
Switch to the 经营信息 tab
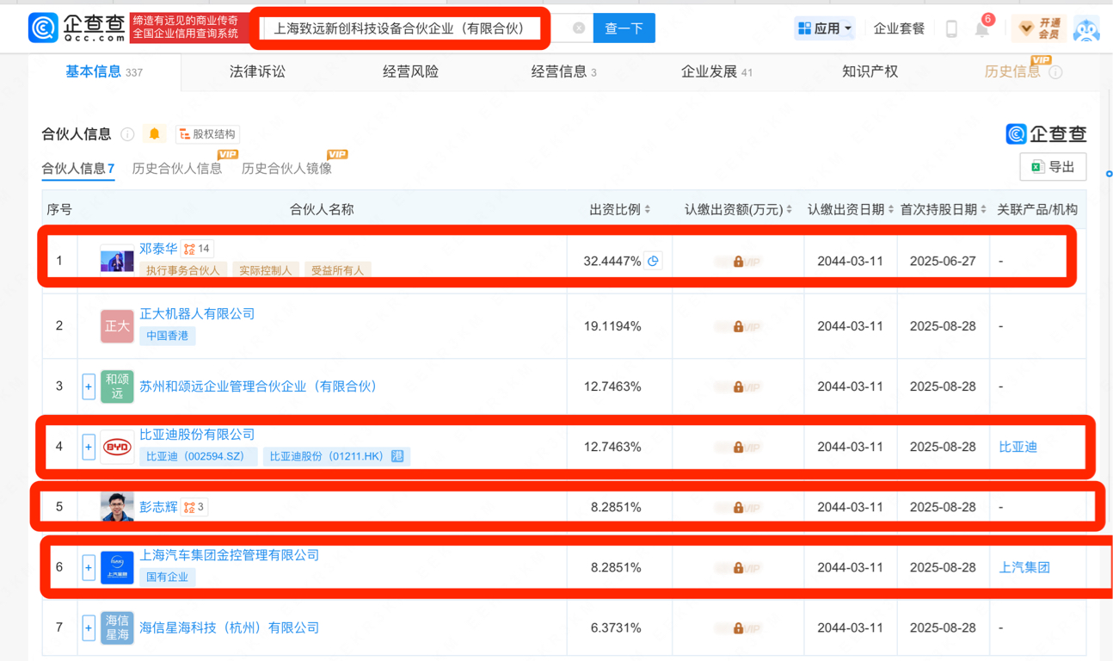tap(563, 72)
